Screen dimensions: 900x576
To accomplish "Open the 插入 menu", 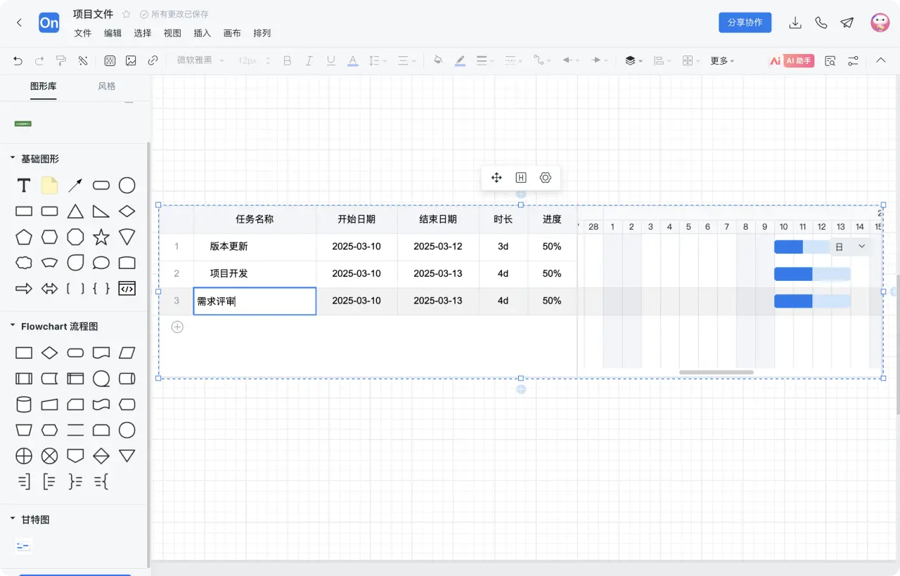I will [x=202, y=33].
